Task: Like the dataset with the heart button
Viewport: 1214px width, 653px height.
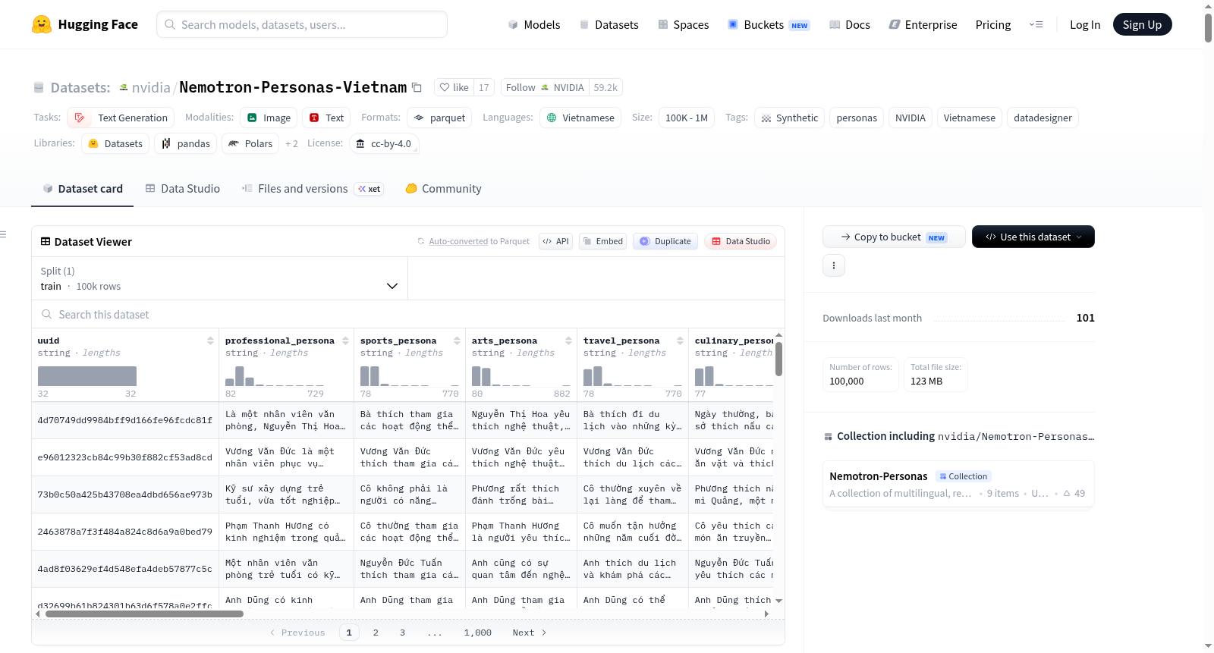Action: pos(454,87)
